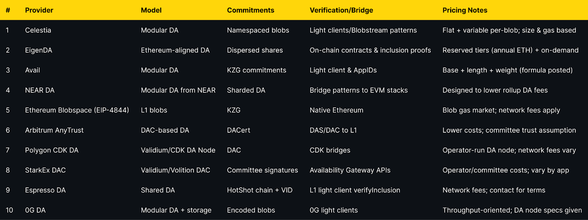Click the # column header
The width and height of the screenshot is (588, 220).
click(x=8, y=10)
